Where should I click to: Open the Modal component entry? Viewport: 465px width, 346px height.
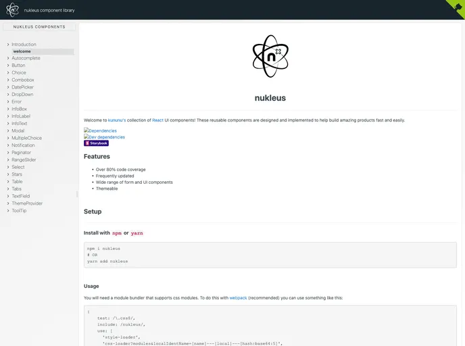pyautogui.click(x=18, y=130)
